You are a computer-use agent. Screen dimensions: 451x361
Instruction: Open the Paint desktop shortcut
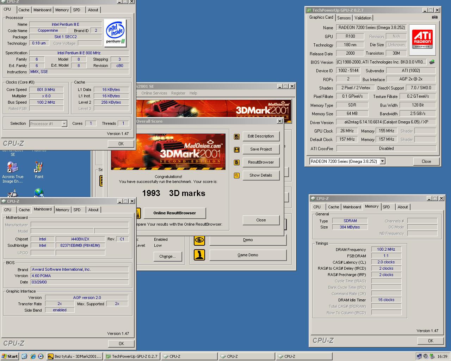point(39,170)
